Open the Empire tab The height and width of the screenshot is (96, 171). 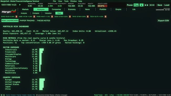point(118,9)
